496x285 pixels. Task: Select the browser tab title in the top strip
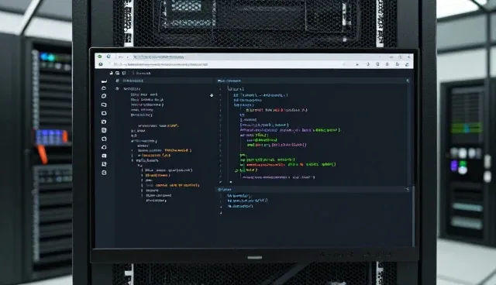(x=158, y=57)
